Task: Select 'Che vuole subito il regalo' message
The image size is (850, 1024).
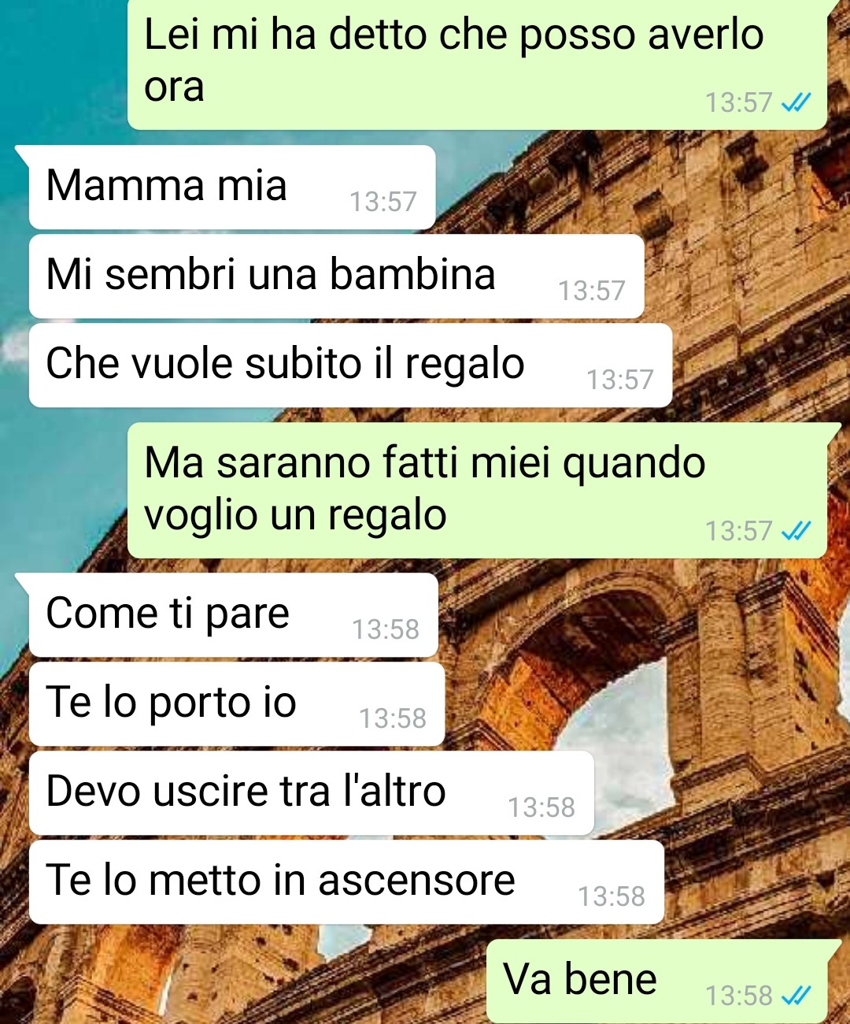Action: tap(350, 365)
